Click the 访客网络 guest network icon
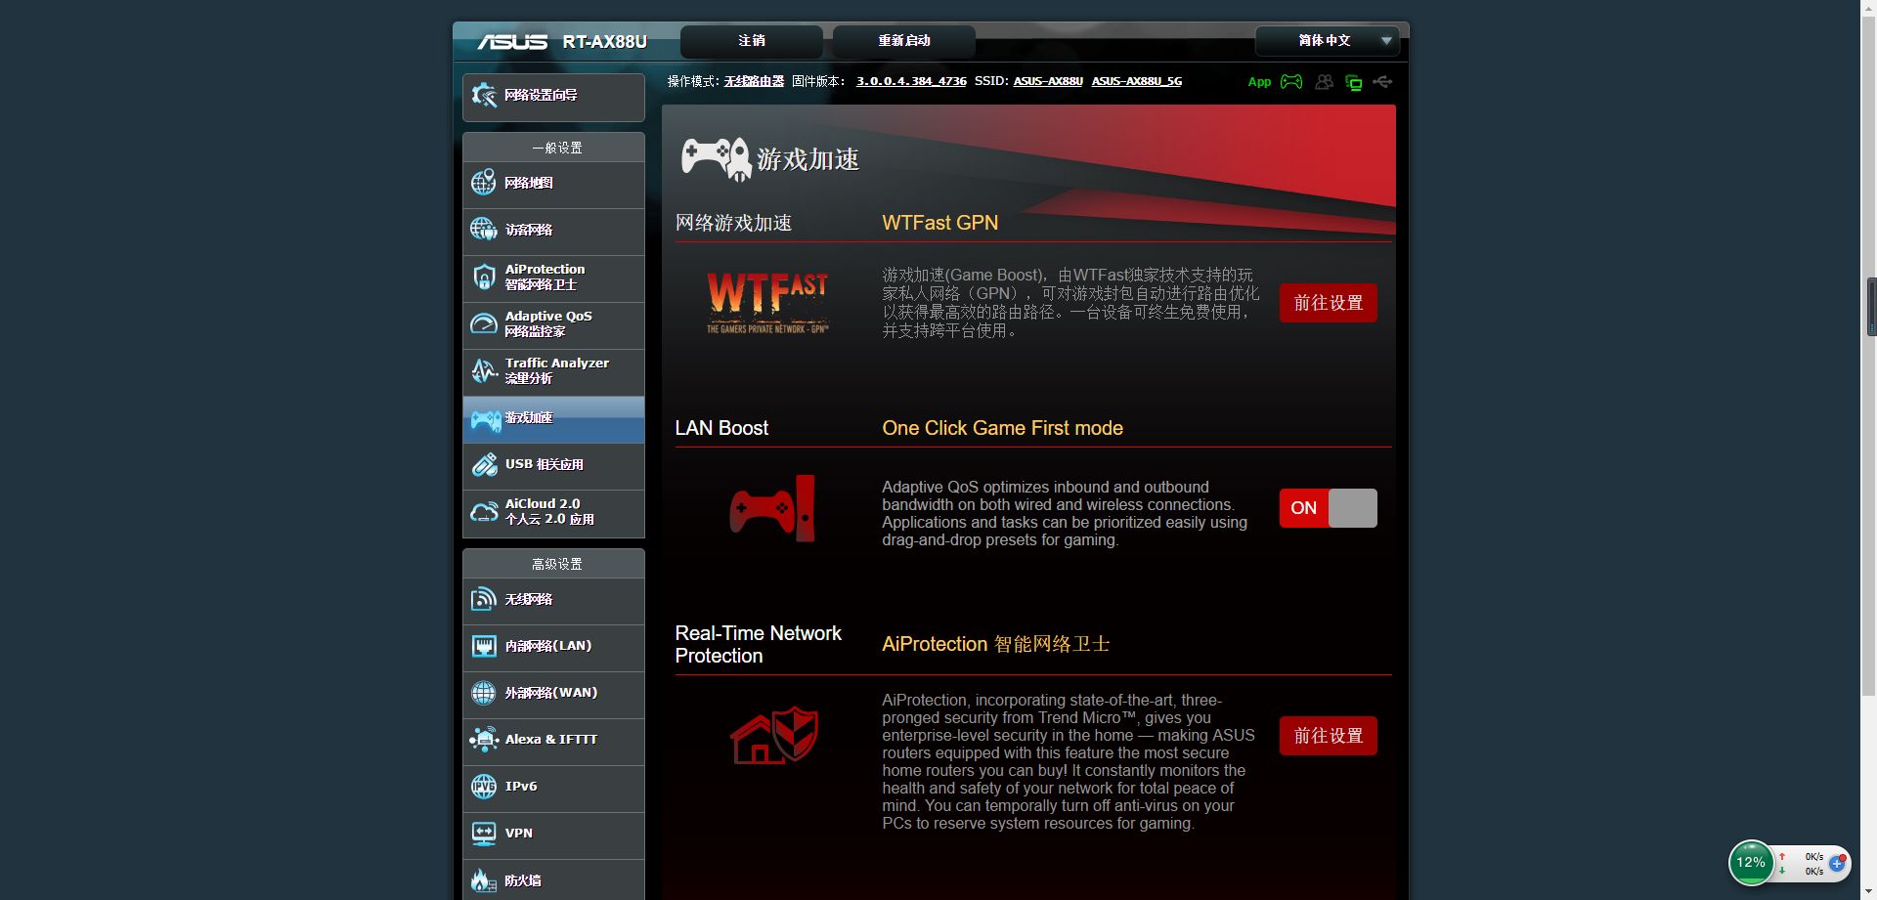This screenshot has height=900, width=1877. pos(484,230)
